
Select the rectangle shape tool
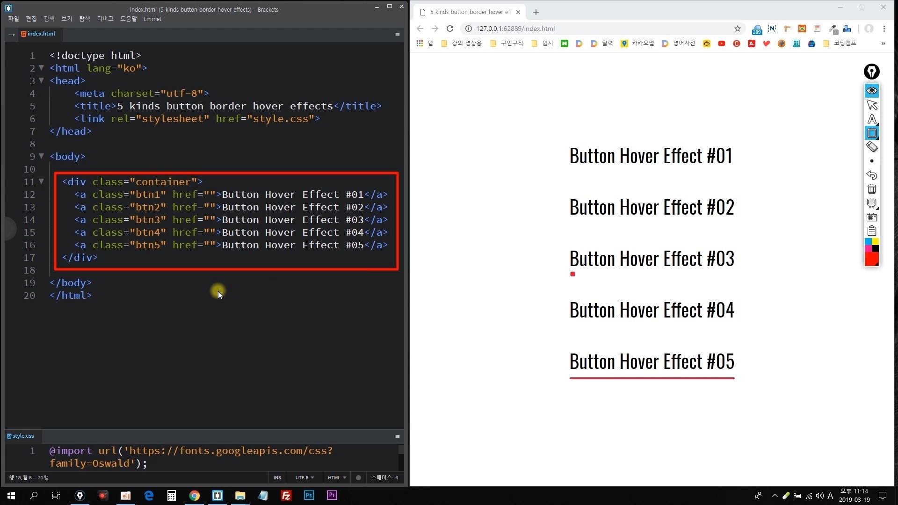[x=871, y=133]
